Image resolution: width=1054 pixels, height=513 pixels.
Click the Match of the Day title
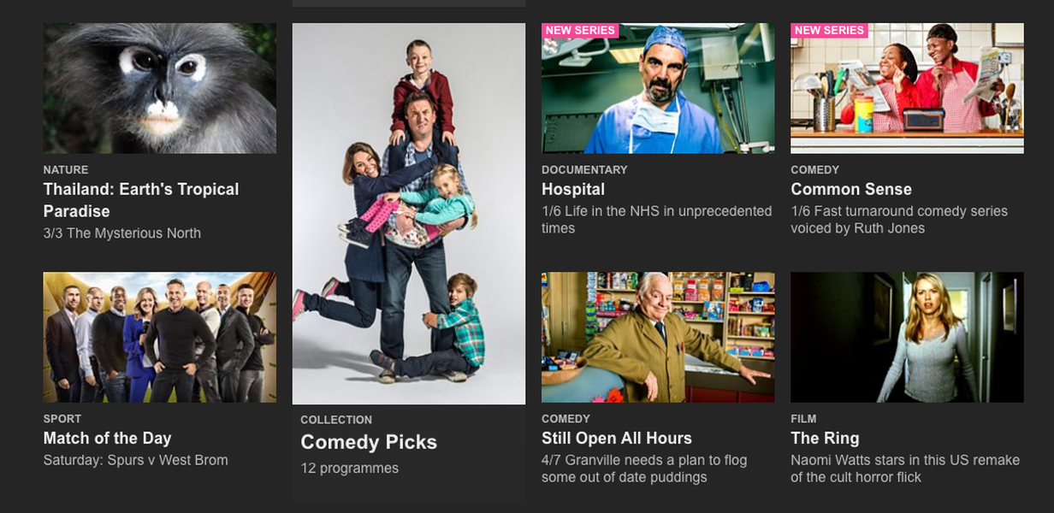point(108,438)
